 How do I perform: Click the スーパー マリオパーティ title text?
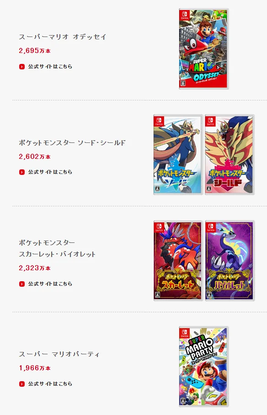click(59, 354)
